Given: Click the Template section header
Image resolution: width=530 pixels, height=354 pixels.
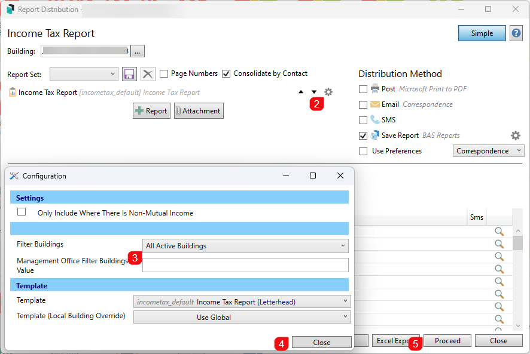Looking at the screenshot, I should click(x=179, y=285).
